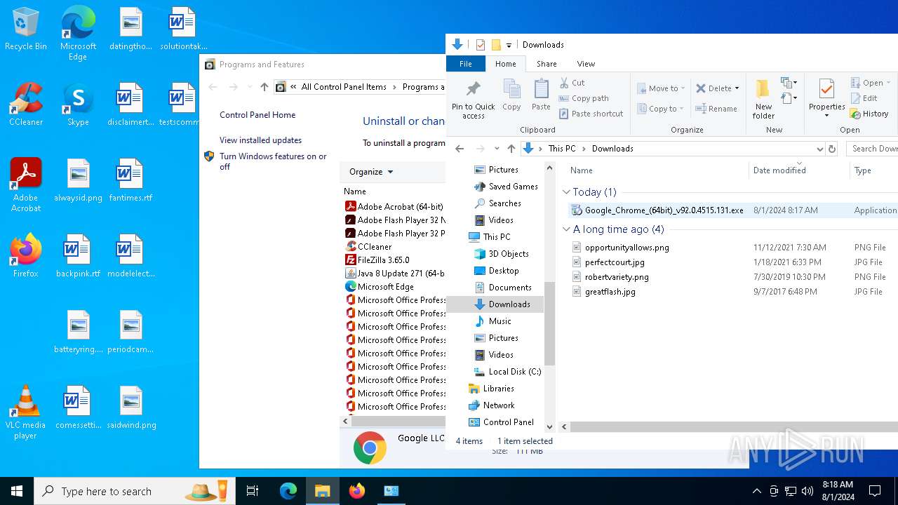Click Rename in the Organize group

pos(716,109)
